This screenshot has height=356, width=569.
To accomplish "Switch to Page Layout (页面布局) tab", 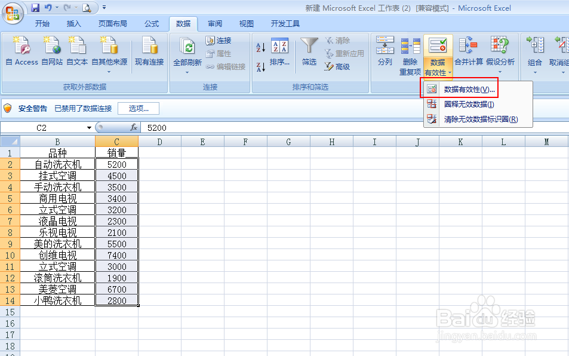I will (x=112, y=23).
